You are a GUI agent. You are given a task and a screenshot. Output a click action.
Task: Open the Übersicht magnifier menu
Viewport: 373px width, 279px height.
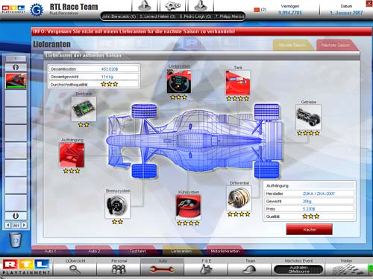(x=75, y=266)
